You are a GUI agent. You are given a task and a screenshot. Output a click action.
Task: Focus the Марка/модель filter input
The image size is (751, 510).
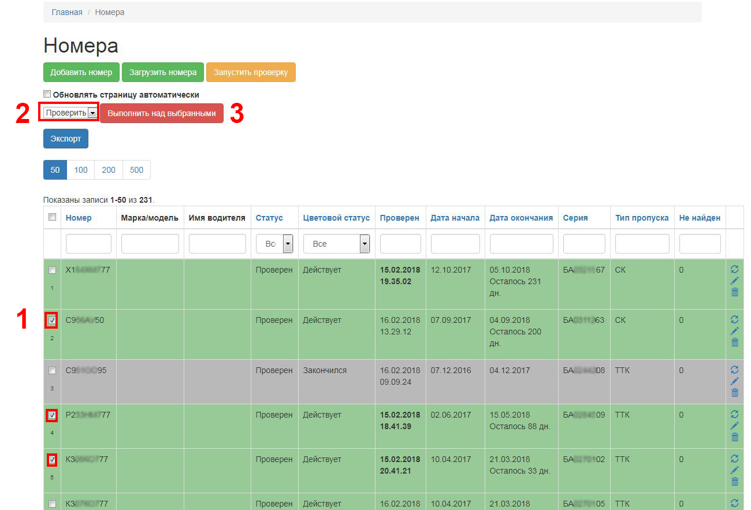coord(150,244)
